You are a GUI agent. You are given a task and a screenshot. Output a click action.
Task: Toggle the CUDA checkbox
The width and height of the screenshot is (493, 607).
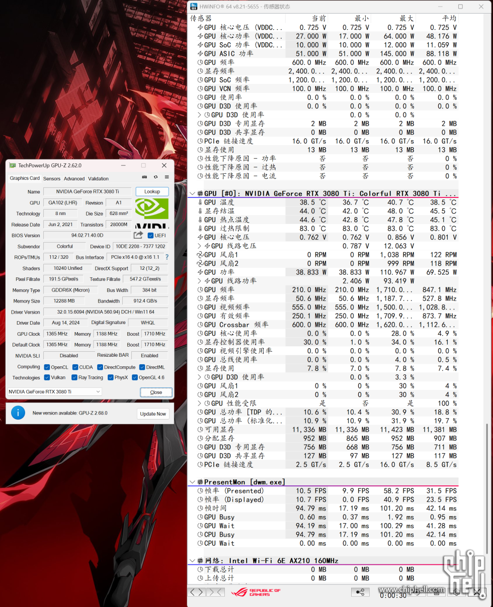[x=75, y=367]
